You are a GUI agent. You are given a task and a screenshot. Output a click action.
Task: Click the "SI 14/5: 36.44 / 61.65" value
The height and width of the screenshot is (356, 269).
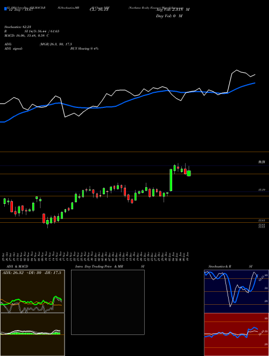[42, 31]
